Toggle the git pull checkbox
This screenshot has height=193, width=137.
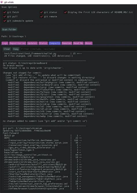[5, 17]
